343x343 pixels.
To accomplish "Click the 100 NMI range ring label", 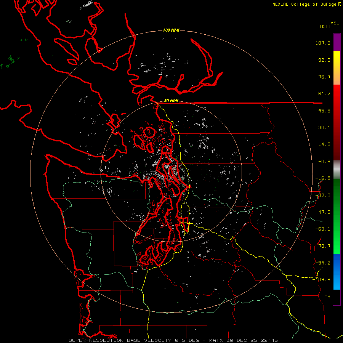I will [171, 30].
